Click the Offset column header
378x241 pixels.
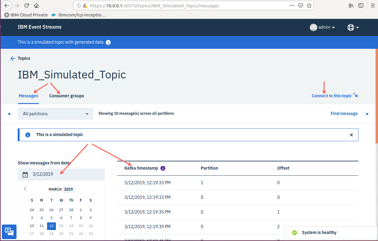[283, 168]
